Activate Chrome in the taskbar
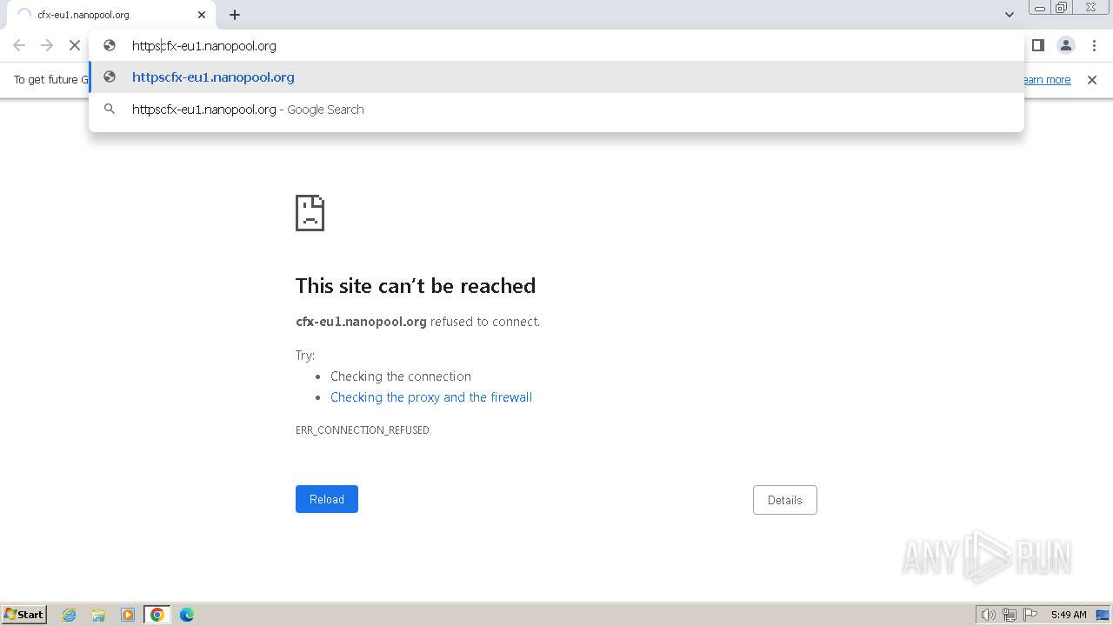The width and height of the screenshot is (1113, 626). pos(157,615)
